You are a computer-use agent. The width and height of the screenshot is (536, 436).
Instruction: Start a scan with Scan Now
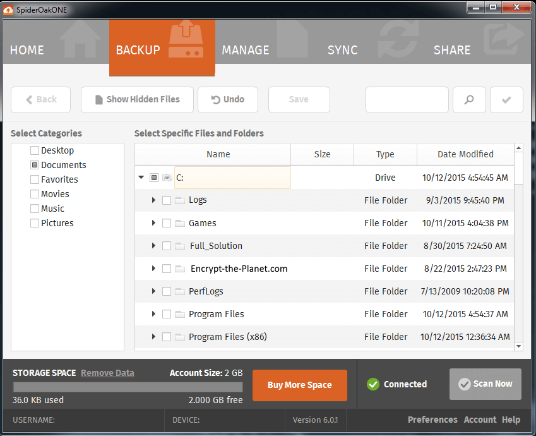[x=485, y=384]
